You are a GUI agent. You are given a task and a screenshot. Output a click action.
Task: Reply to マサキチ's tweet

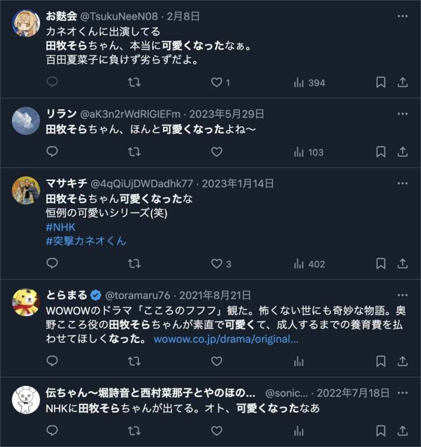(52, 264)
